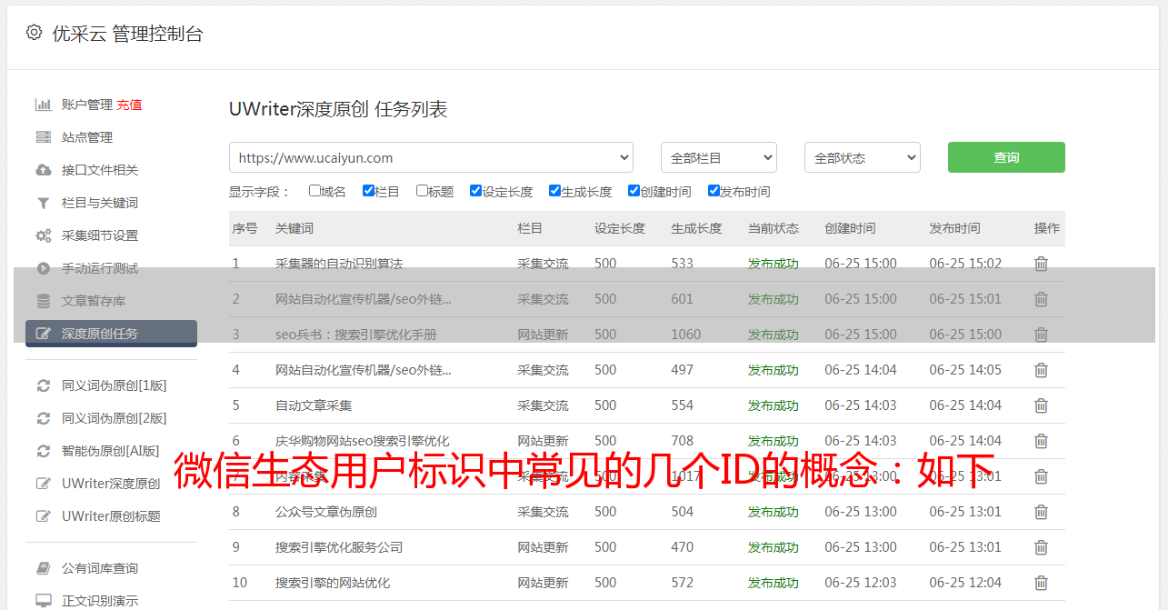Delete task row 4 with trash icon
The height and width of the screenshot is (610, 1168).
pyautogui.click(x=1041, y=370)
